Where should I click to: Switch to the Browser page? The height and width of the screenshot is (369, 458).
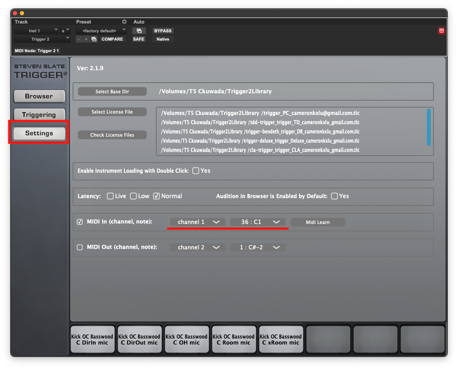point(39,97)
